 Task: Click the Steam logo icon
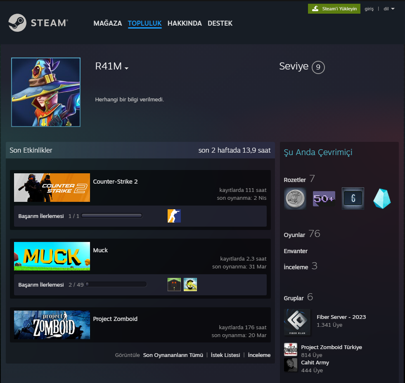17,23
